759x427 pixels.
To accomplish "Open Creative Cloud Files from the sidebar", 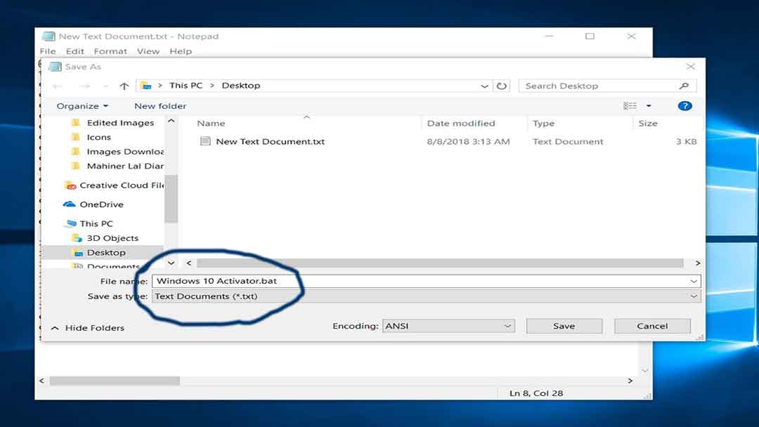I will (x=115, y=185).
